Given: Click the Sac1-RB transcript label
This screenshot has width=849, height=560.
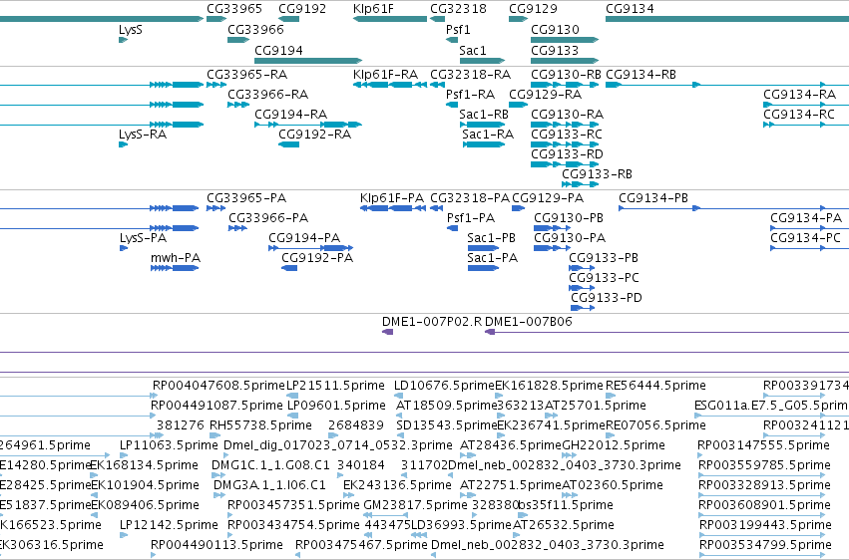Looking at the screenshot, I should [484, 115].
